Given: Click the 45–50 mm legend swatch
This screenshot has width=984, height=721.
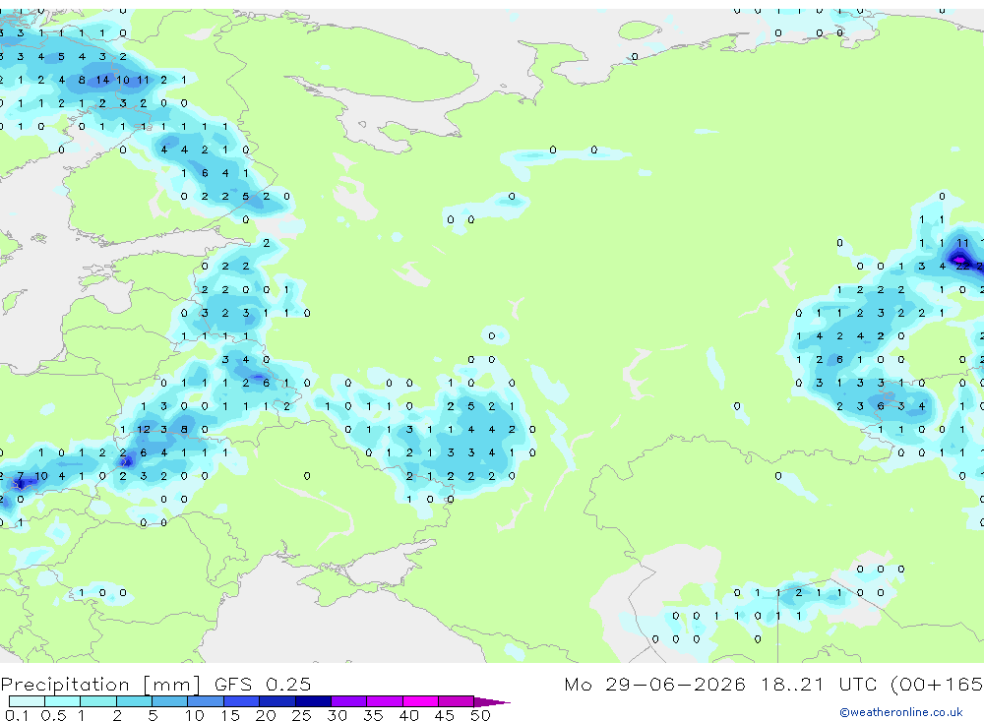Looking at the screenshot, I should [456, 701].
